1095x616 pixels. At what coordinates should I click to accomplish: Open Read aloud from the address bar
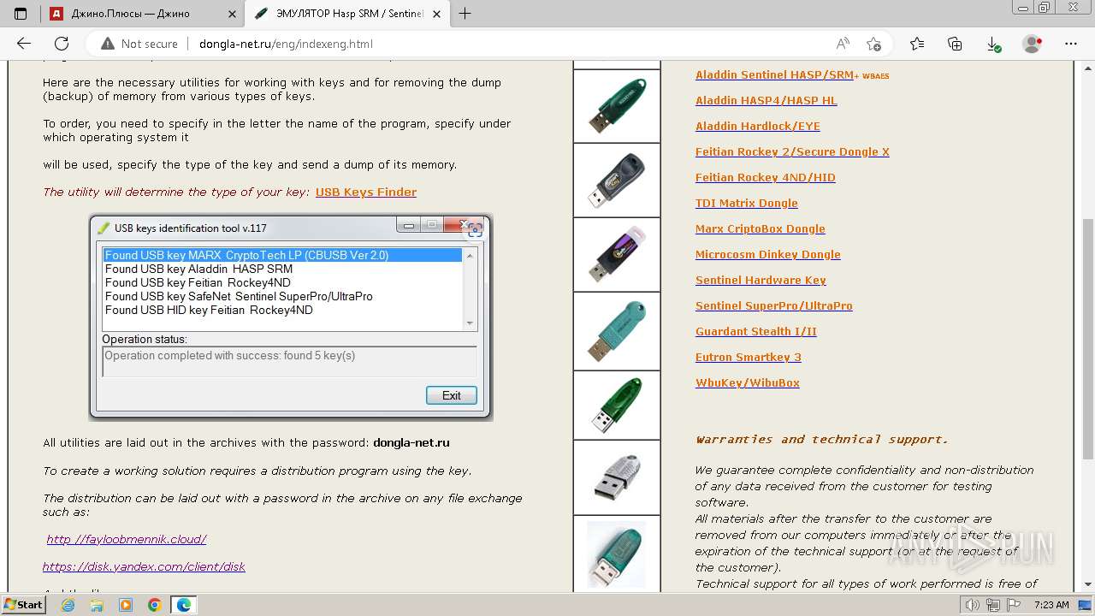843,44
